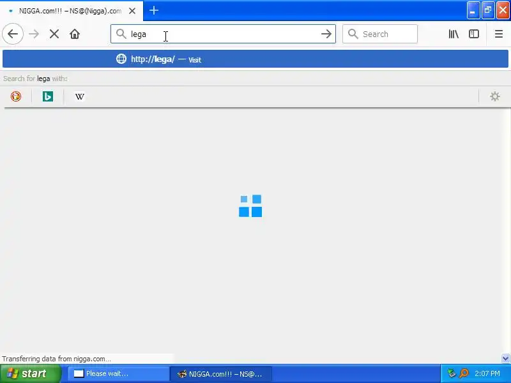Select the browser taskbar button

pyautogui.click(x=221, y=373)
